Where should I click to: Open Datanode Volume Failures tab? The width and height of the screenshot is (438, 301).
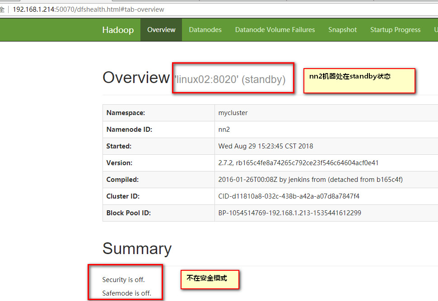point(275,30)
